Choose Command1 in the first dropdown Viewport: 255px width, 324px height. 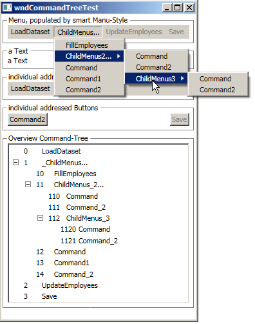(90, 79)
